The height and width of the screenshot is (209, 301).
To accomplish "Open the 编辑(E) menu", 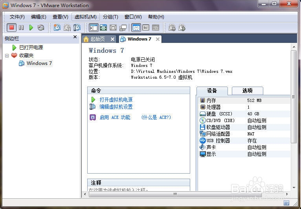I will pyautogui.click(x=39, y=17).
